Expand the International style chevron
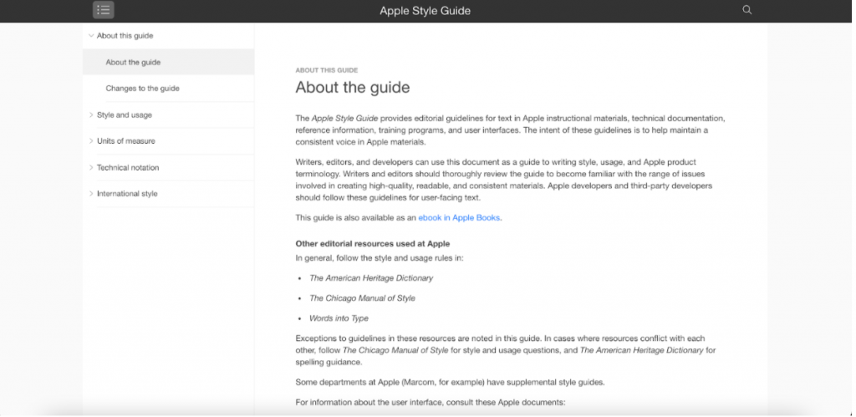Screen dimensions: 856x417 pos(91,194)
